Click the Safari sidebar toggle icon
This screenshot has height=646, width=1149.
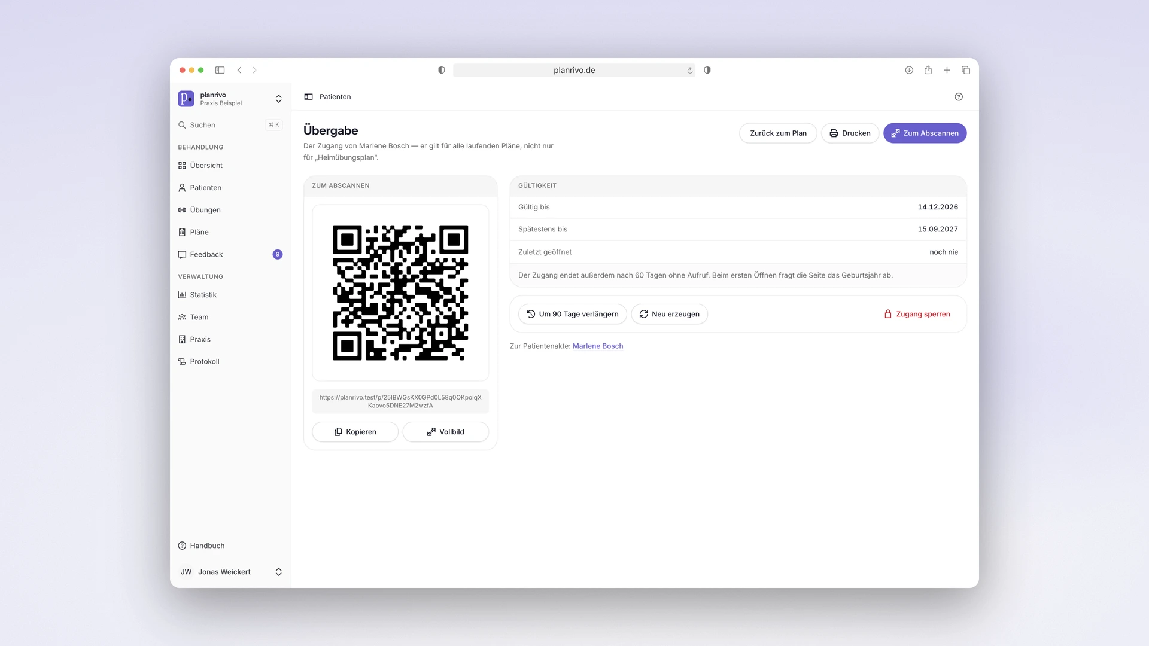click(x=220, y=70)
